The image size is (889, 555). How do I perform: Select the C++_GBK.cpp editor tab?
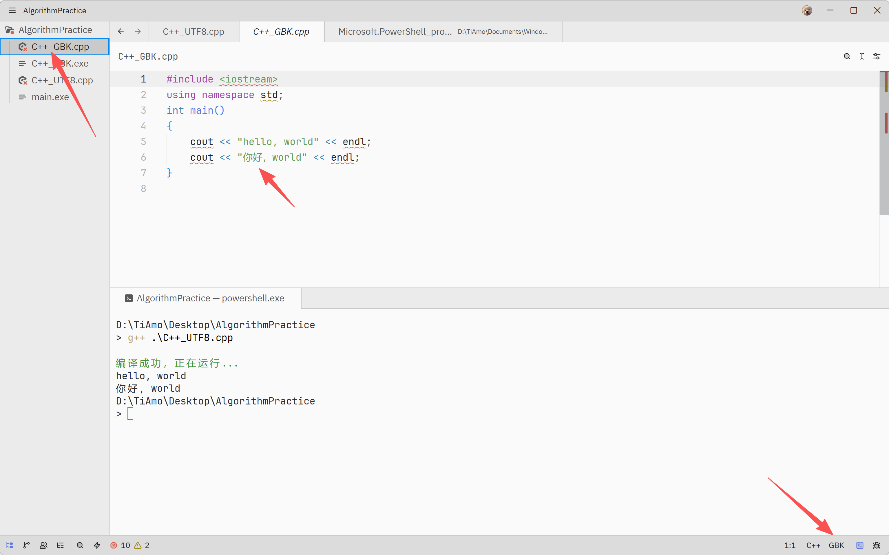tap(282, 32)
